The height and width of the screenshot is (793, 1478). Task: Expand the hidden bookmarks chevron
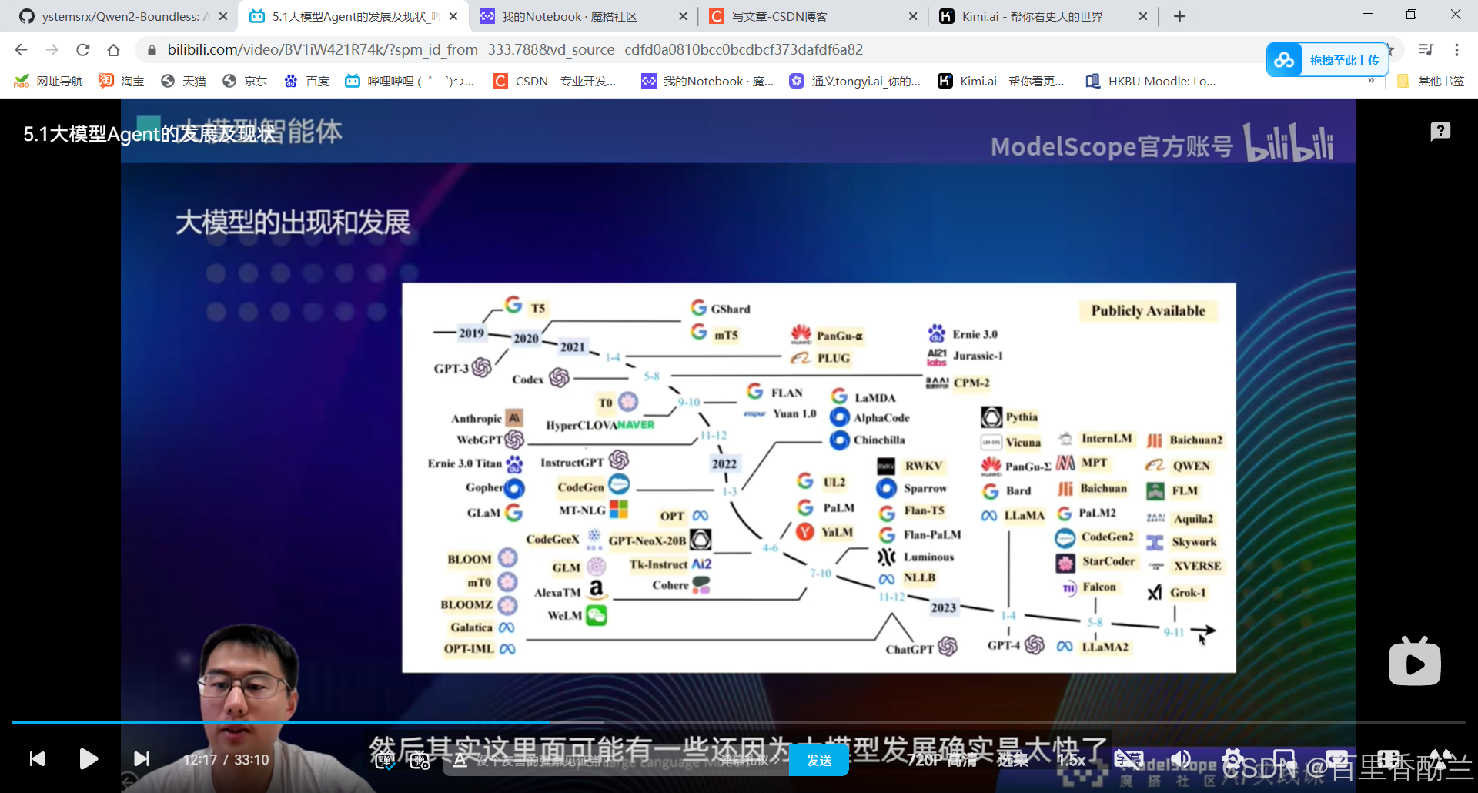[1371, 81]
